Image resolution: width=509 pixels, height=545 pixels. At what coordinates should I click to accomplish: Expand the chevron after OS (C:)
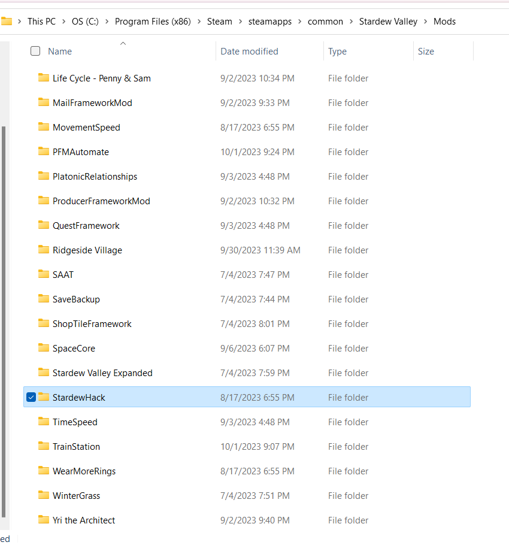click(107, 22)
